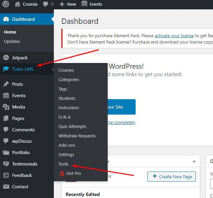Click the Jetpack icon in sidebar
Viewport: 213px width, 198px height.
tap(6, 58)
